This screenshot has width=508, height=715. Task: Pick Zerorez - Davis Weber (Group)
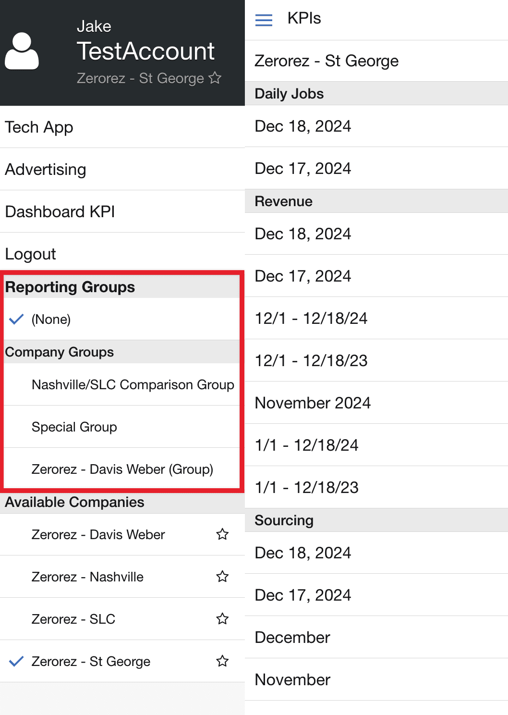pyautogui.click(x=122, y=469)
